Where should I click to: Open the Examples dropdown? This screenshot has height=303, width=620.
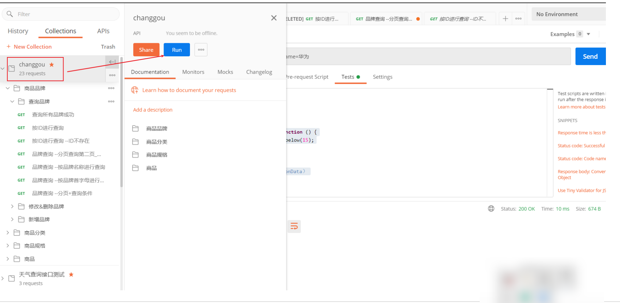[570, 34]
